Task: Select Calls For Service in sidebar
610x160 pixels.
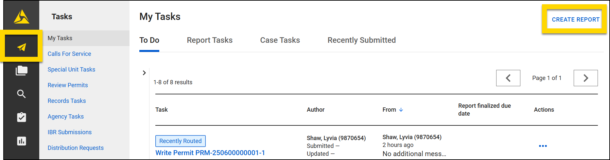Action: 69,54
